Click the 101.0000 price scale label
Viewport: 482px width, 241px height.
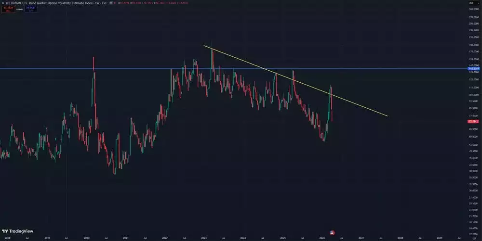coord(474,95)
